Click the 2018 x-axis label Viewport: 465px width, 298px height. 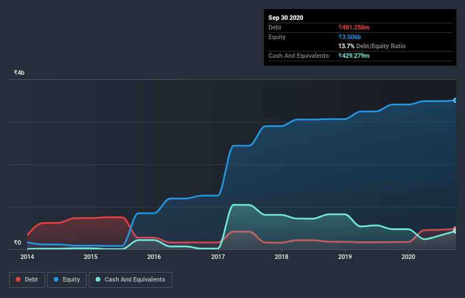(281, 257)
